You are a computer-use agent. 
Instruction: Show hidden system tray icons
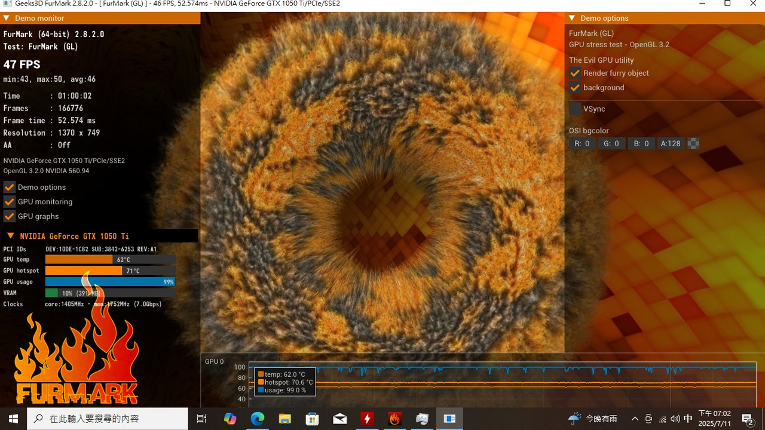coord(635,419)
